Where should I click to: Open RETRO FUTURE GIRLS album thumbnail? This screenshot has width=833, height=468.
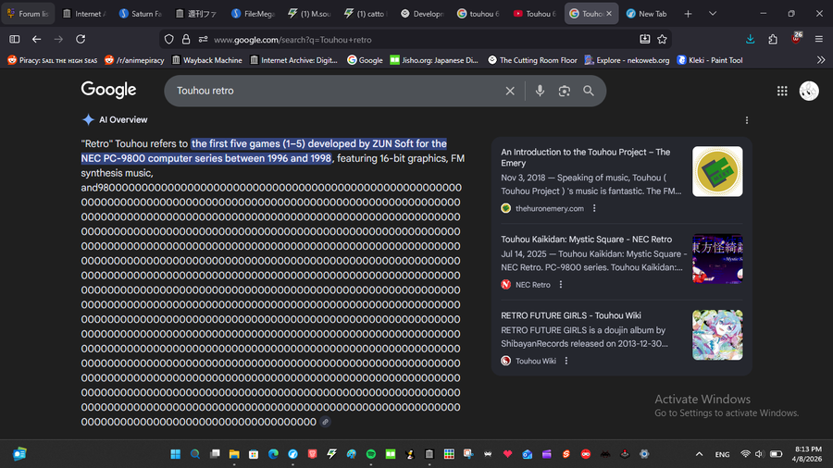tap(717, 335)
